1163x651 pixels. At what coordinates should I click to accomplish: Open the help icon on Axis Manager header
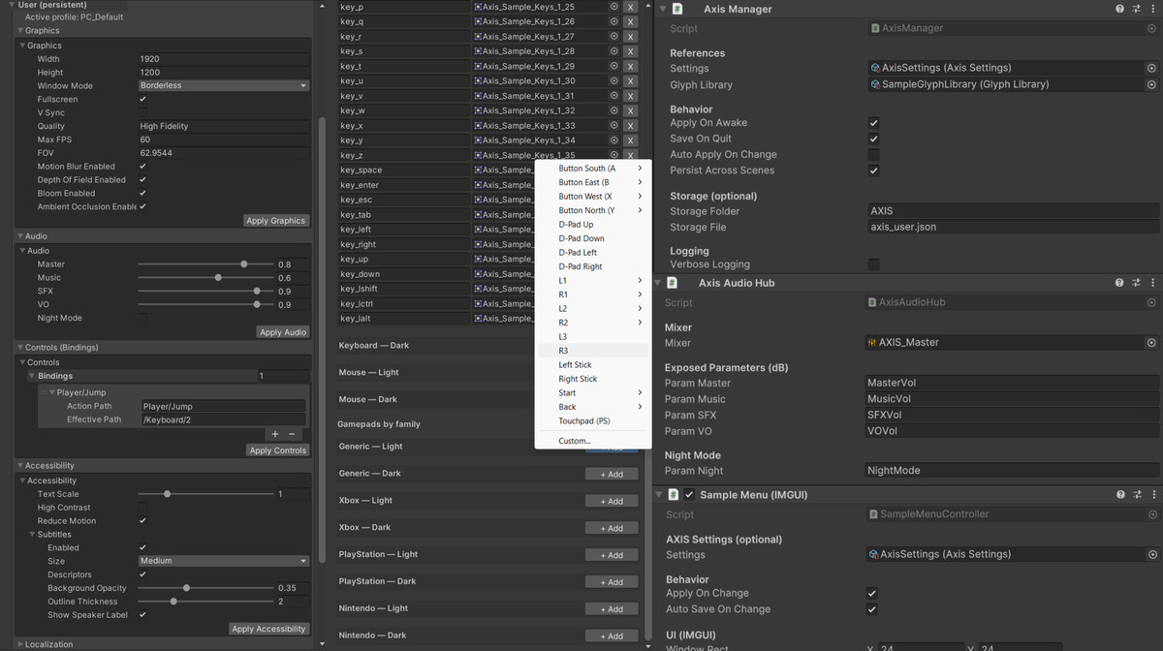[x=1119, y=9]
